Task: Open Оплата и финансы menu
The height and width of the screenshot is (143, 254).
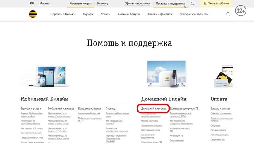Action: point(160,14)
